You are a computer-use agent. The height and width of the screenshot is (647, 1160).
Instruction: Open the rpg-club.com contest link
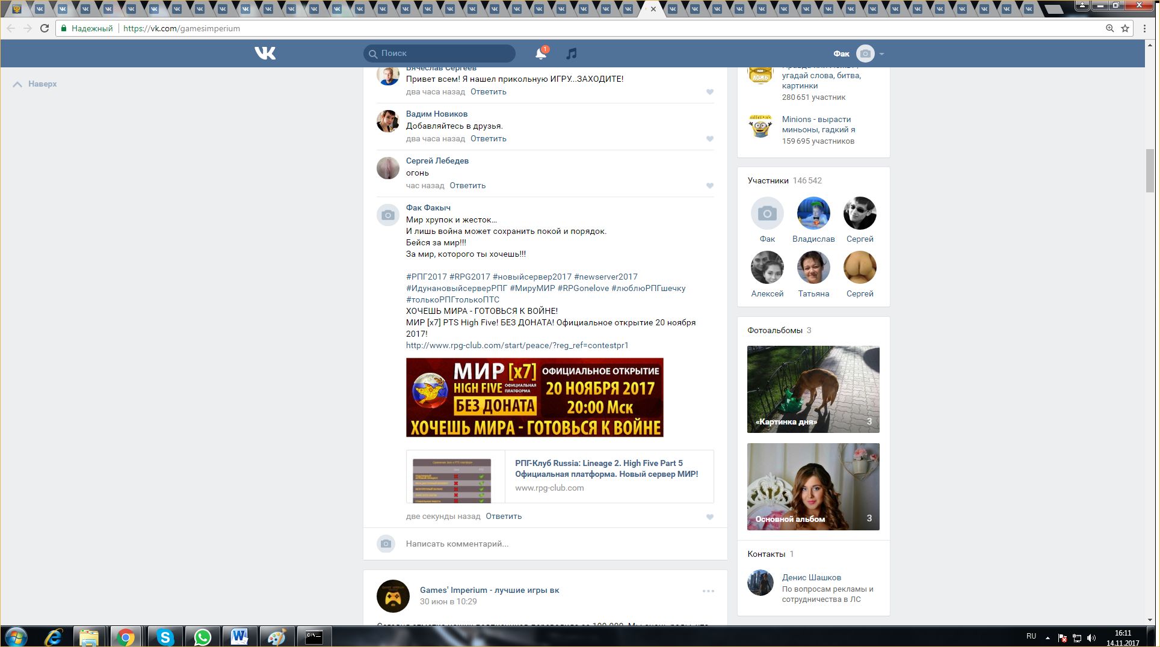click(x=517, y=345)
